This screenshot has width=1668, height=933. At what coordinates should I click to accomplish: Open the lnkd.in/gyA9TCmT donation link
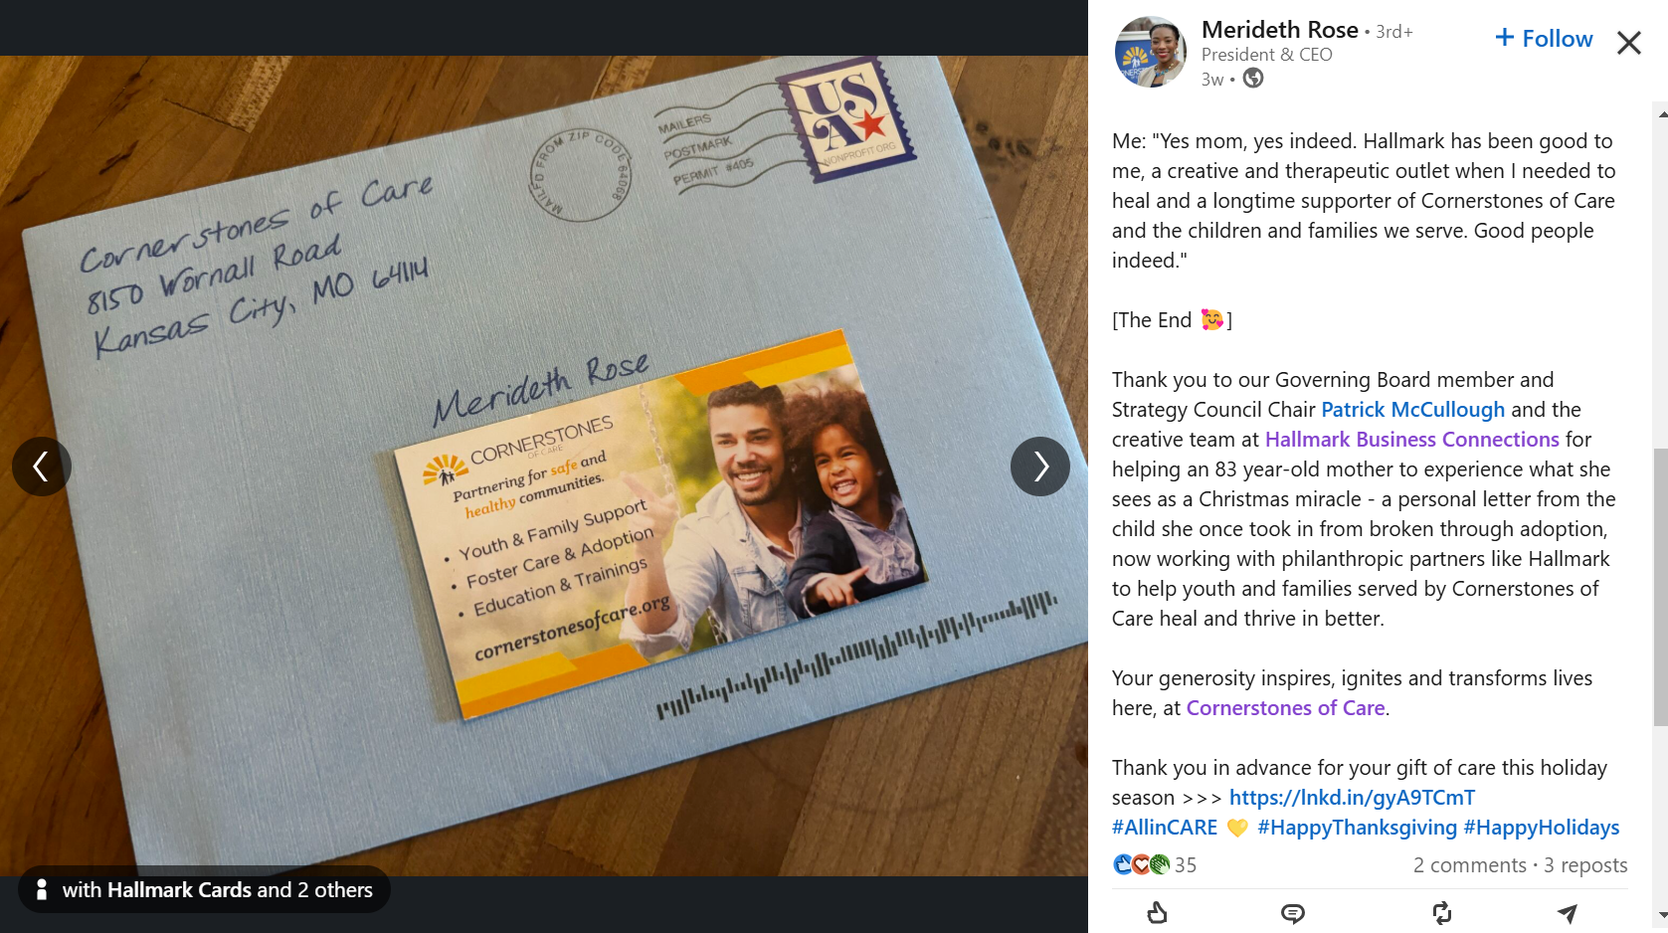(1352, 798)
